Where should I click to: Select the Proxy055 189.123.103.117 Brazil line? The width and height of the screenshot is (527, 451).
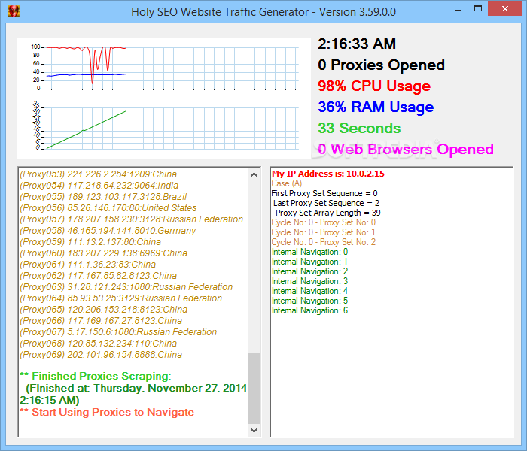[x=103, y=197]
